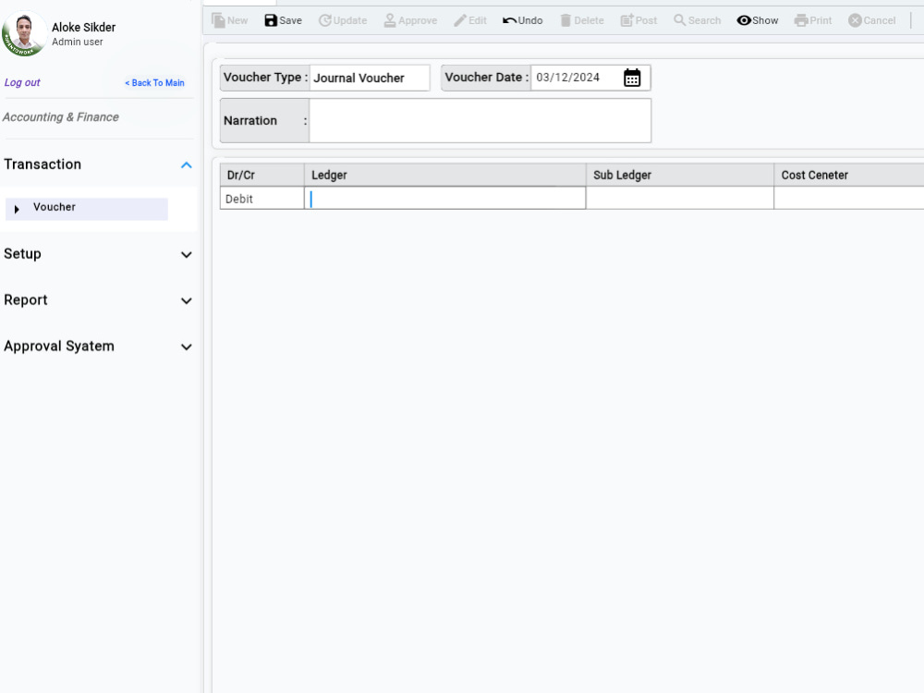This screenshot has height=693, width=924.
Task: Click the Log out link
Action: click(22, 82)
